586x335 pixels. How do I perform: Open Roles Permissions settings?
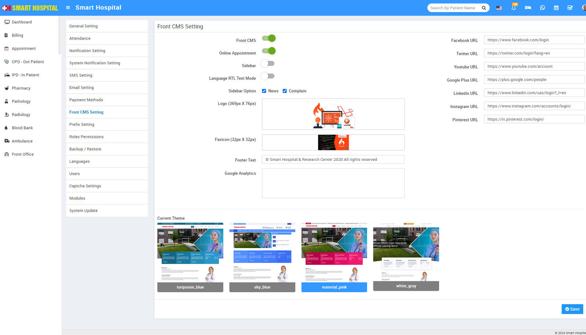tap(86, 137)
